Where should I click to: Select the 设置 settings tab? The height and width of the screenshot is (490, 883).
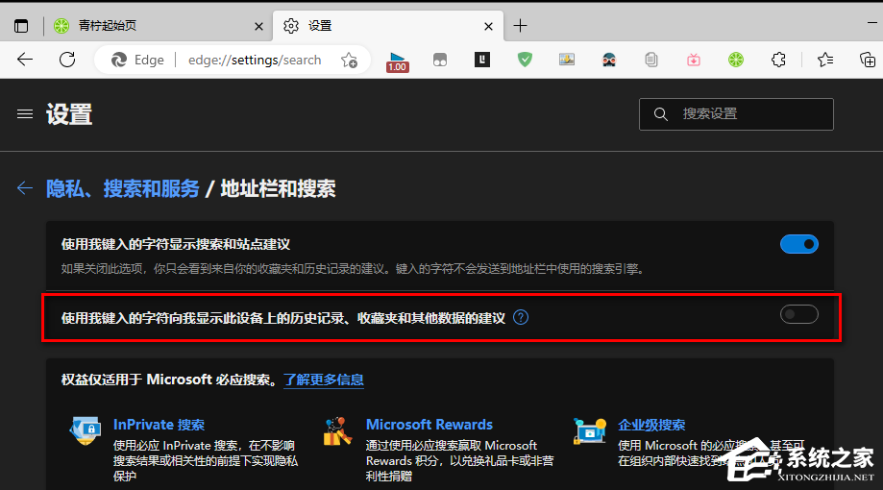tap(388, 26)
